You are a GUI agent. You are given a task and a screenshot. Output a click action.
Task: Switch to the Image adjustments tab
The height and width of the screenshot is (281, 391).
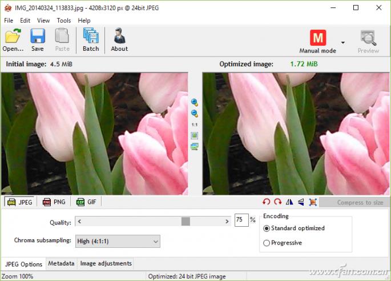(x=106, y=263)
